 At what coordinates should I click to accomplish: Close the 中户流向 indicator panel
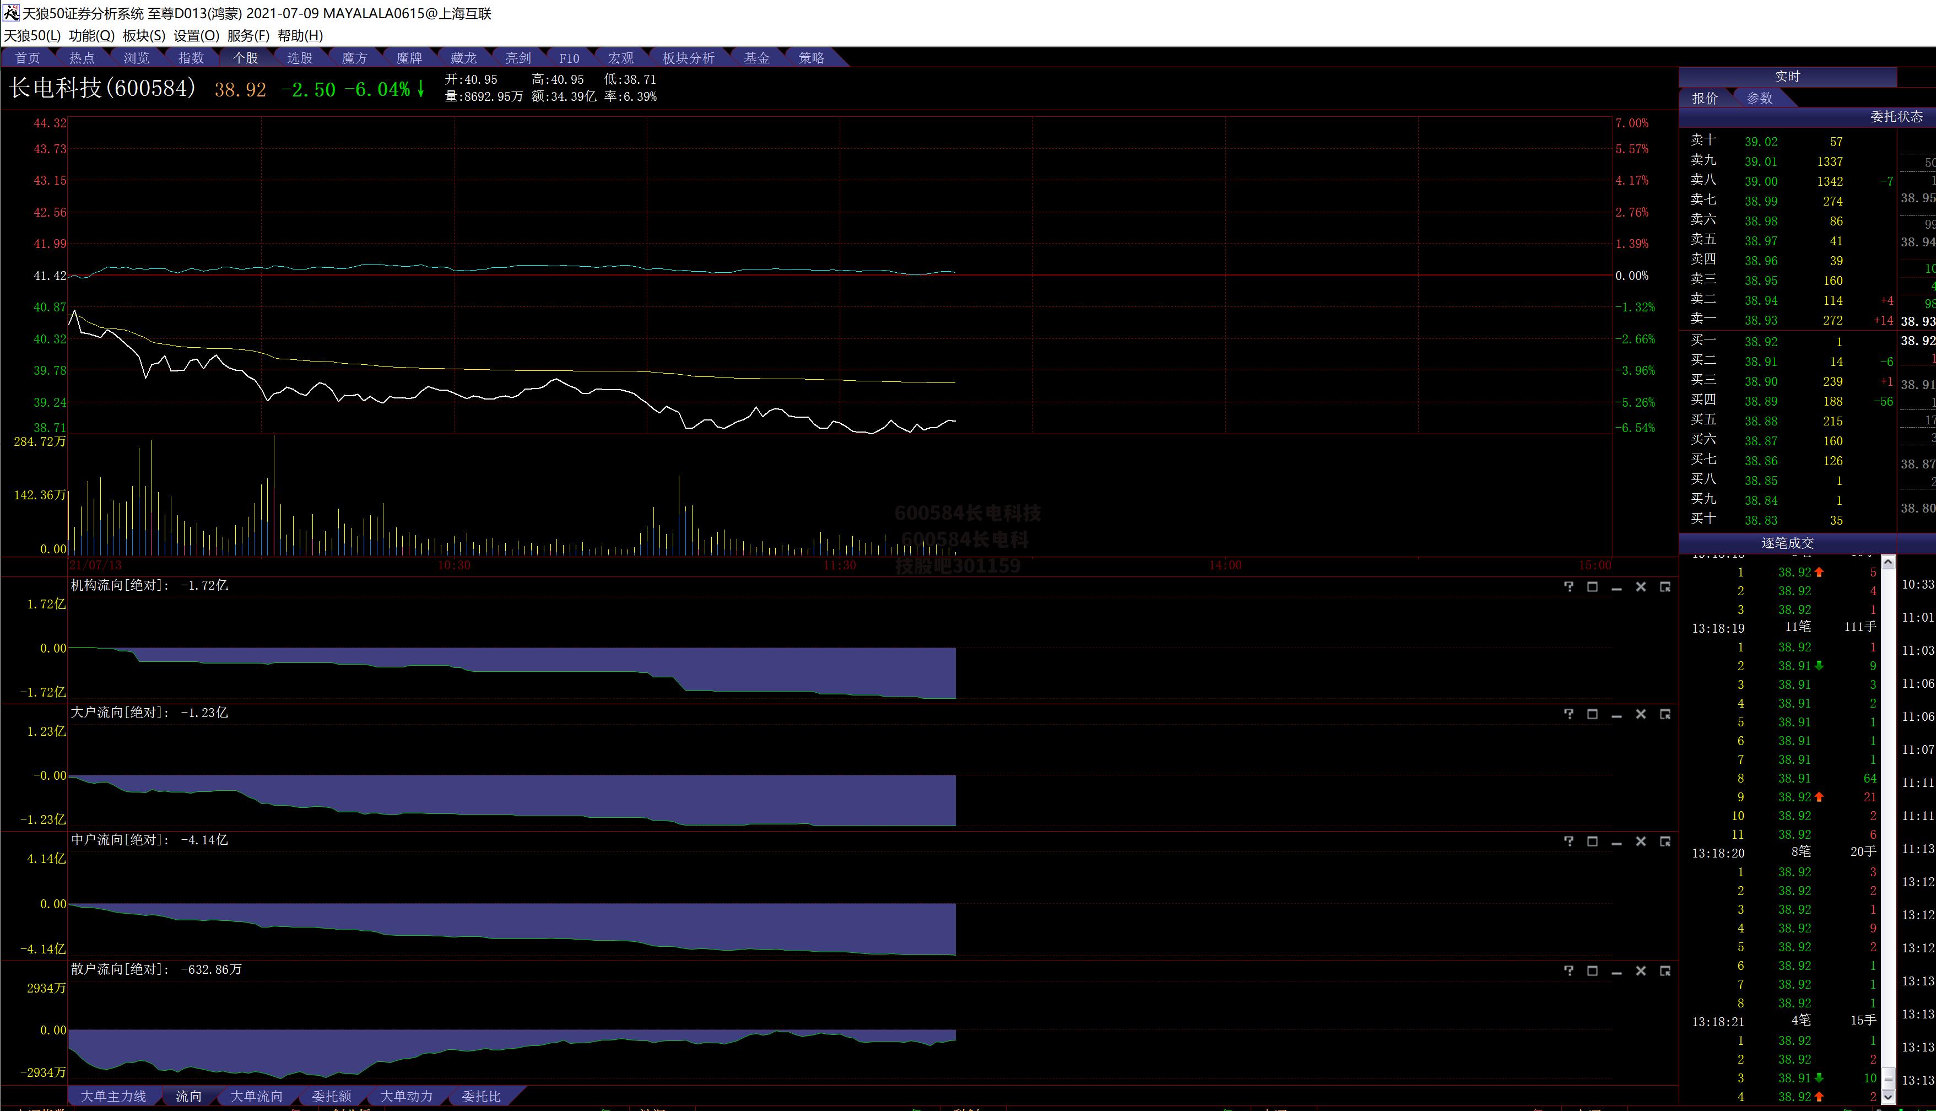tap(1641, 841)
